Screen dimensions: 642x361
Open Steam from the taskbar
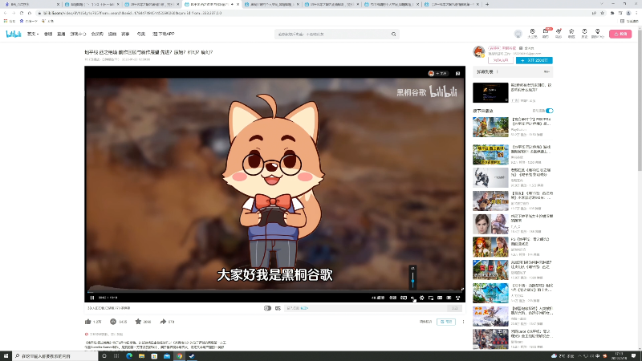tap(192, 356)
